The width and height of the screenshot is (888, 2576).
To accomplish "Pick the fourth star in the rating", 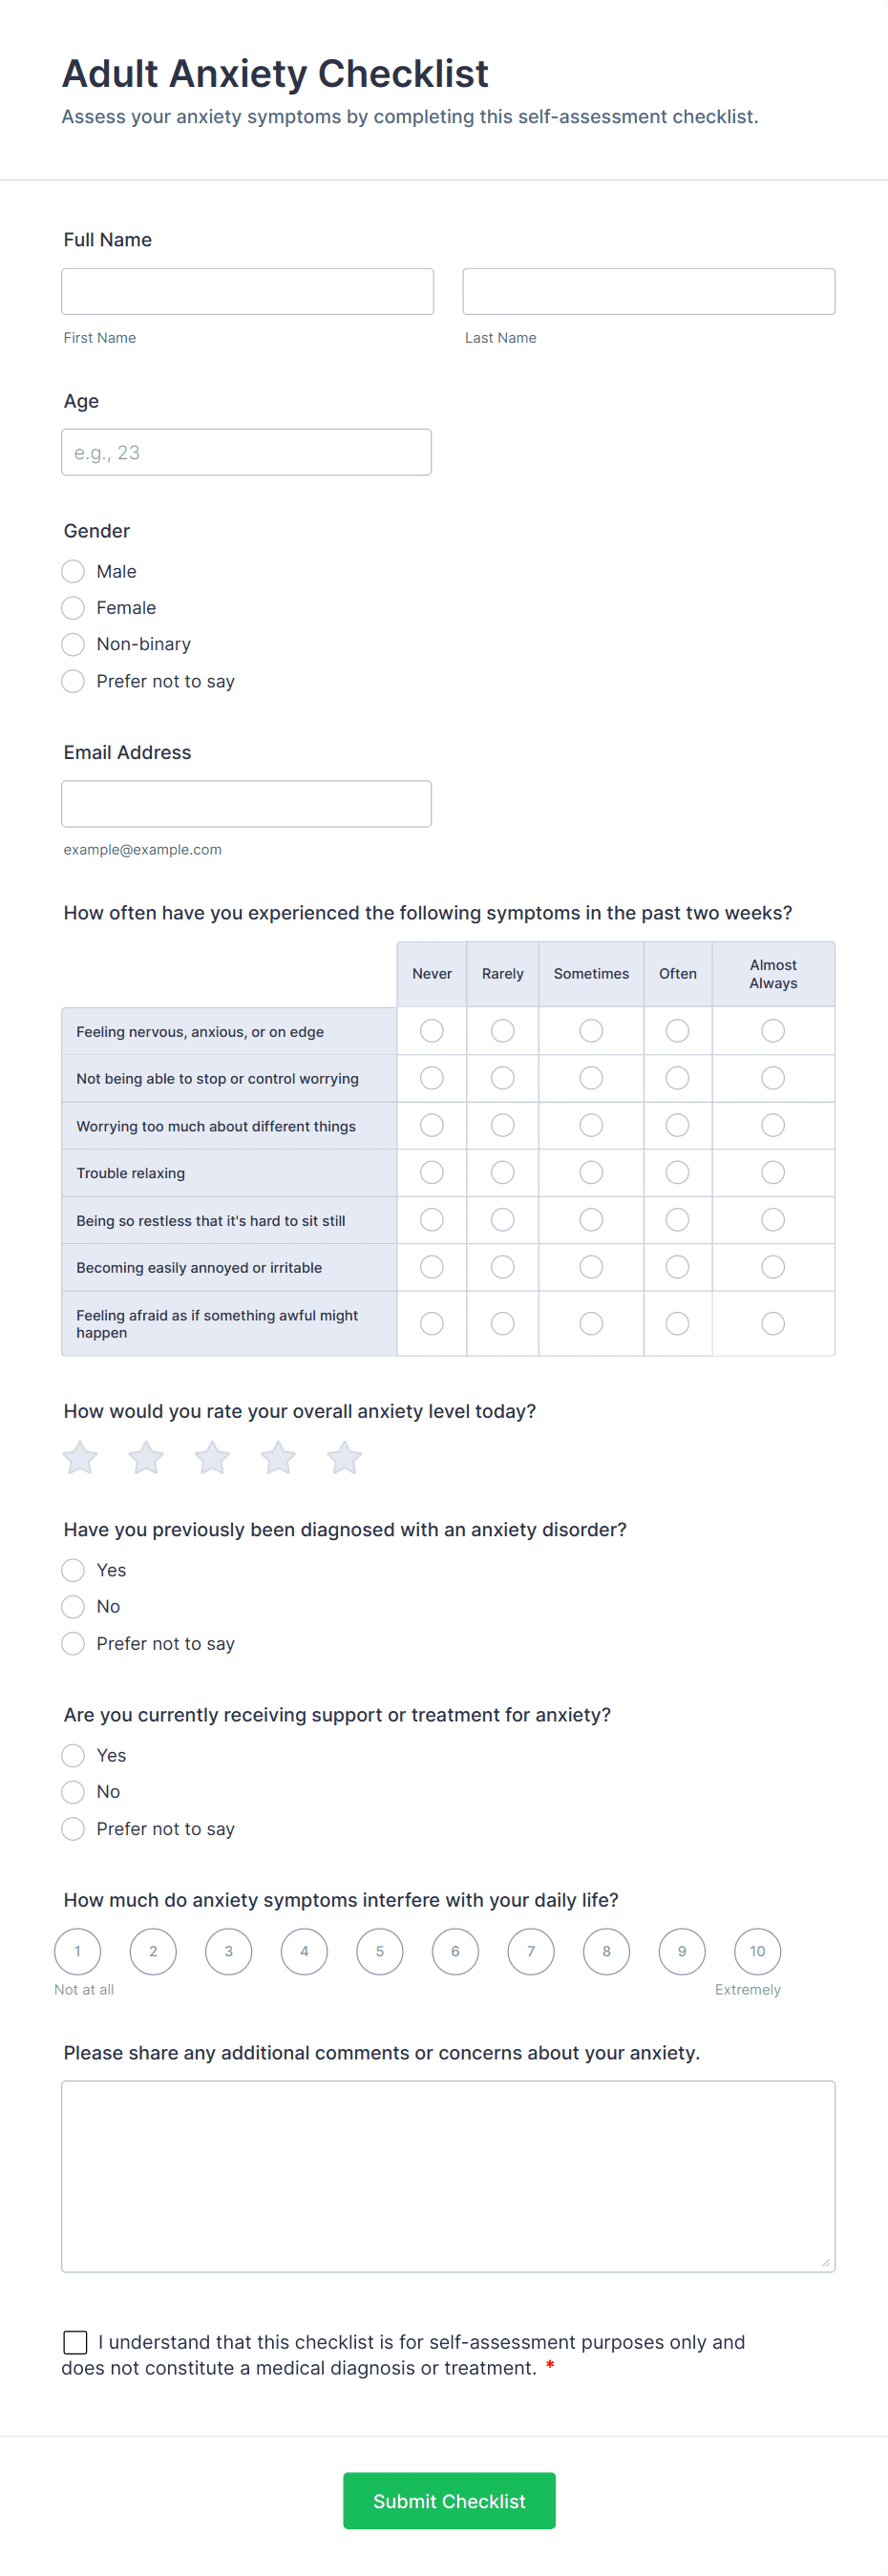I will [x=278, y=1458].
